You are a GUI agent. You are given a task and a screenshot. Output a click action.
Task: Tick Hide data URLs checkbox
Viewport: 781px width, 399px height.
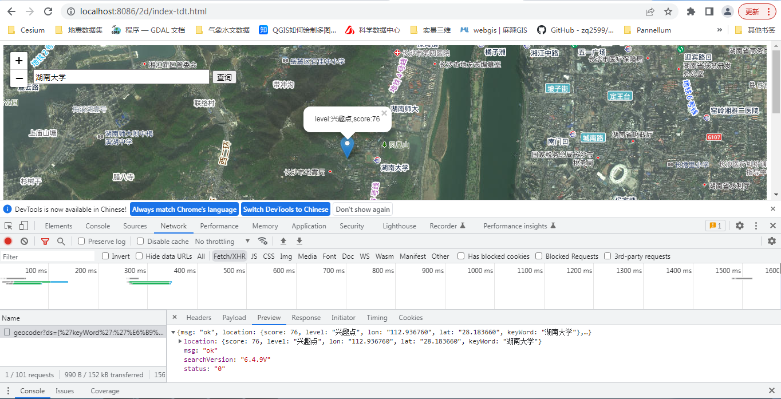139,256
